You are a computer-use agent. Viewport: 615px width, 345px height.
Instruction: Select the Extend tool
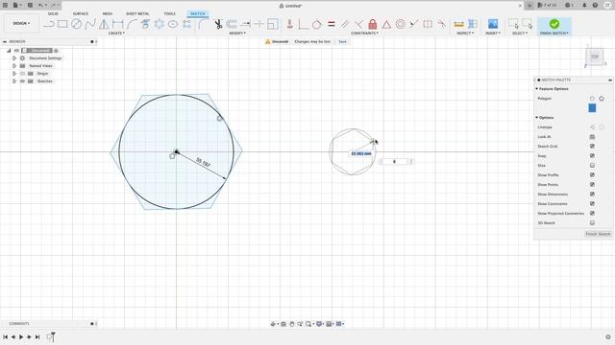click(x=246, y=24)
